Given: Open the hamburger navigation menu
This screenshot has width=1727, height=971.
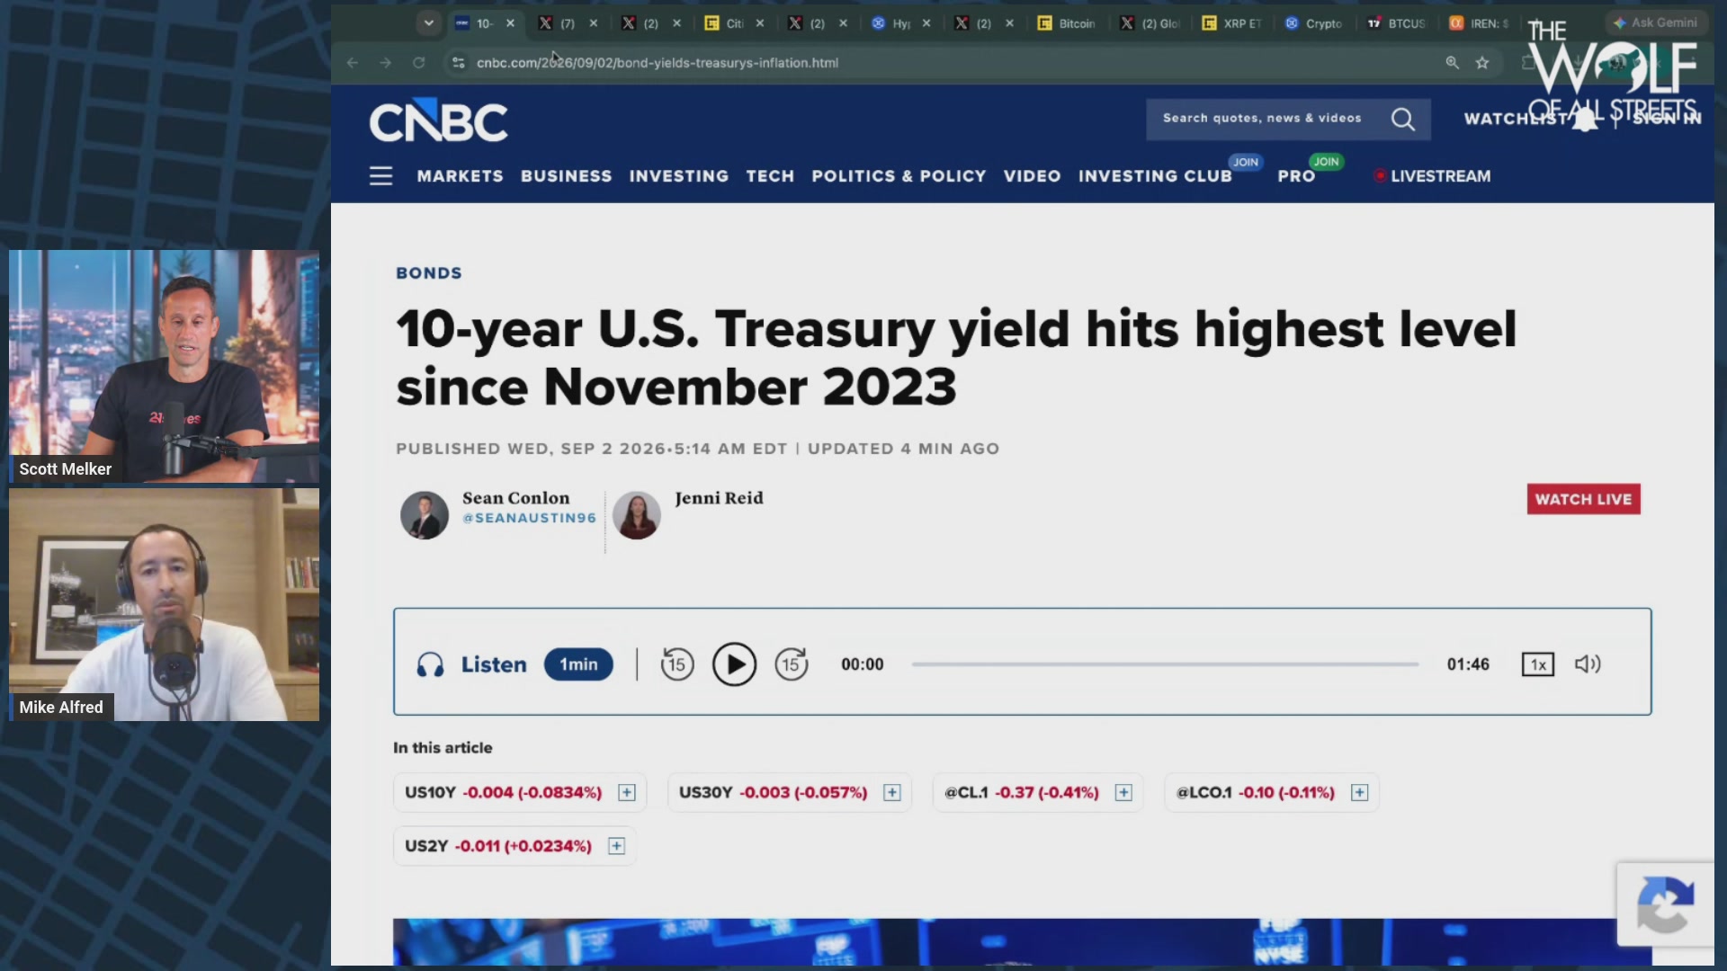Looking at the screenshot, I should click(x=380, y=176).
